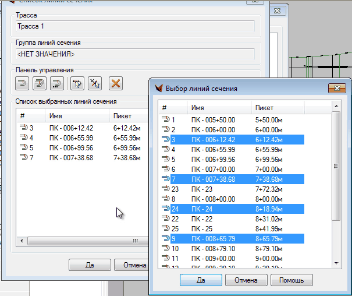
Task: Click the Трасса 1 field
Action: pos(135,26)
